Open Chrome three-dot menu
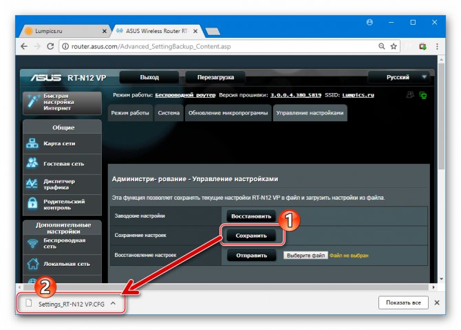461x330 pixels. coord(437,47)
